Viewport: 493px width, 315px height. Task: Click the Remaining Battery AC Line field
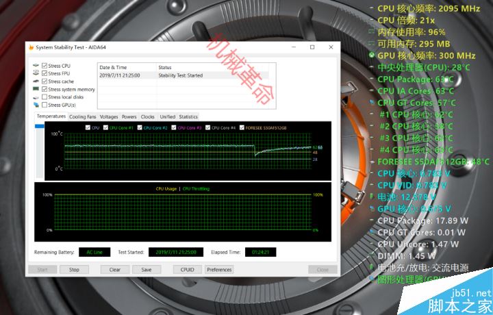(x=94, y=252)
